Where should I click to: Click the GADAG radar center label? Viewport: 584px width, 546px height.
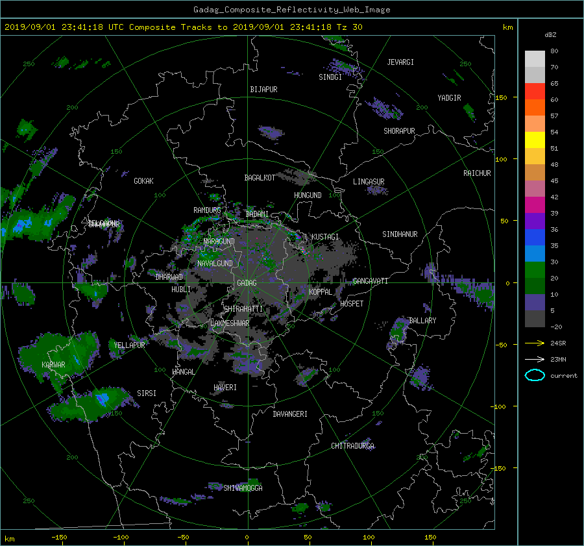pos(247,283)
